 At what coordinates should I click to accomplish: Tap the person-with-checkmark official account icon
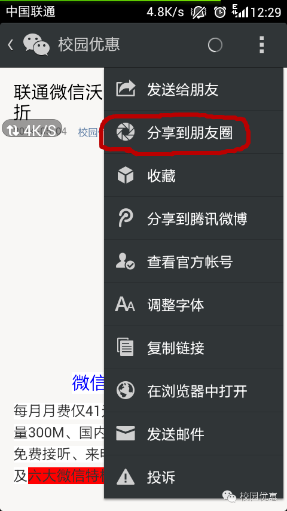pyautogui.click(x=126, y=261)
